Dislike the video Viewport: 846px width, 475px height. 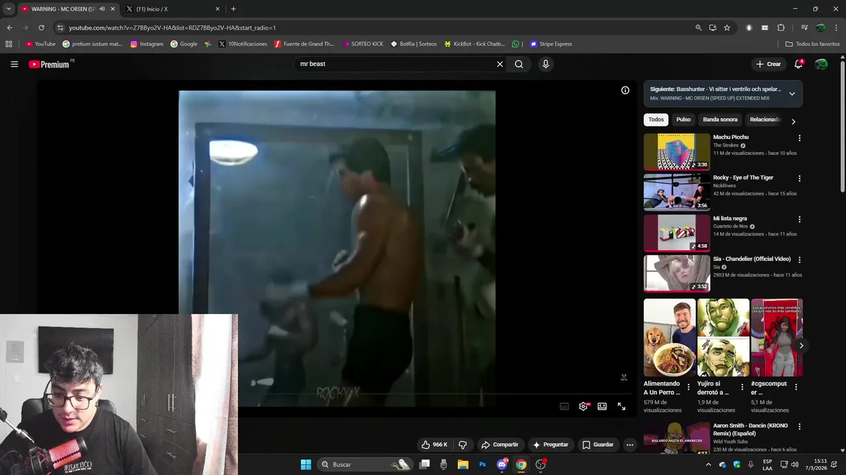click(463, 445)
